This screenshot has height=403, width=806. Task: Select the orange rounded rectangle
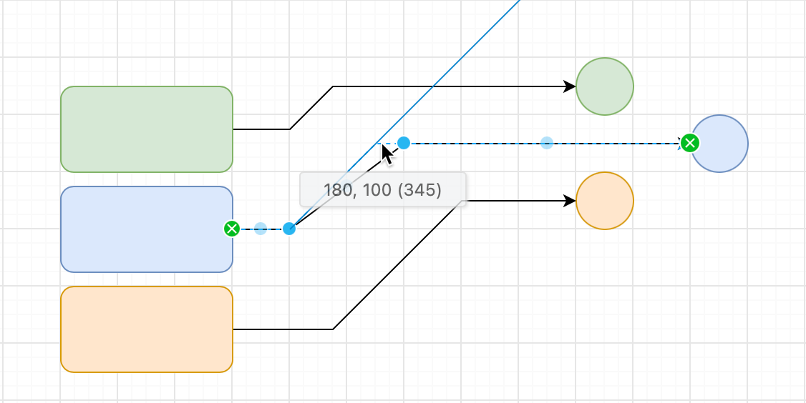[x=147, y=329]
